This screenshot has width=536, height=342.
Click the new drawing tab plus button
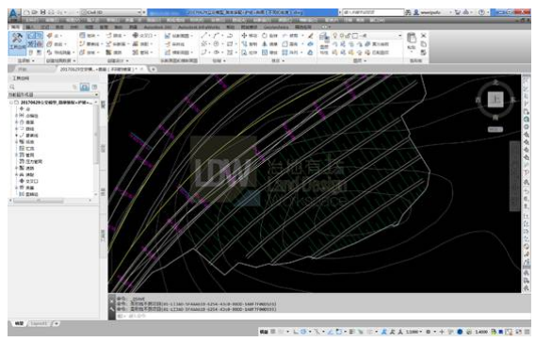(x=154, y=69)
